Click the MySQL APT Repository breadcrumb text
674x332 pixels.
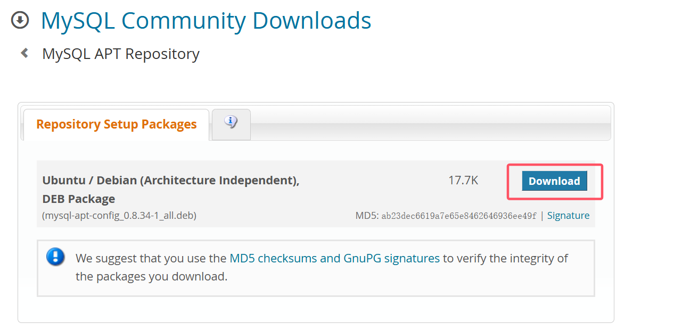tap(121, 54)
